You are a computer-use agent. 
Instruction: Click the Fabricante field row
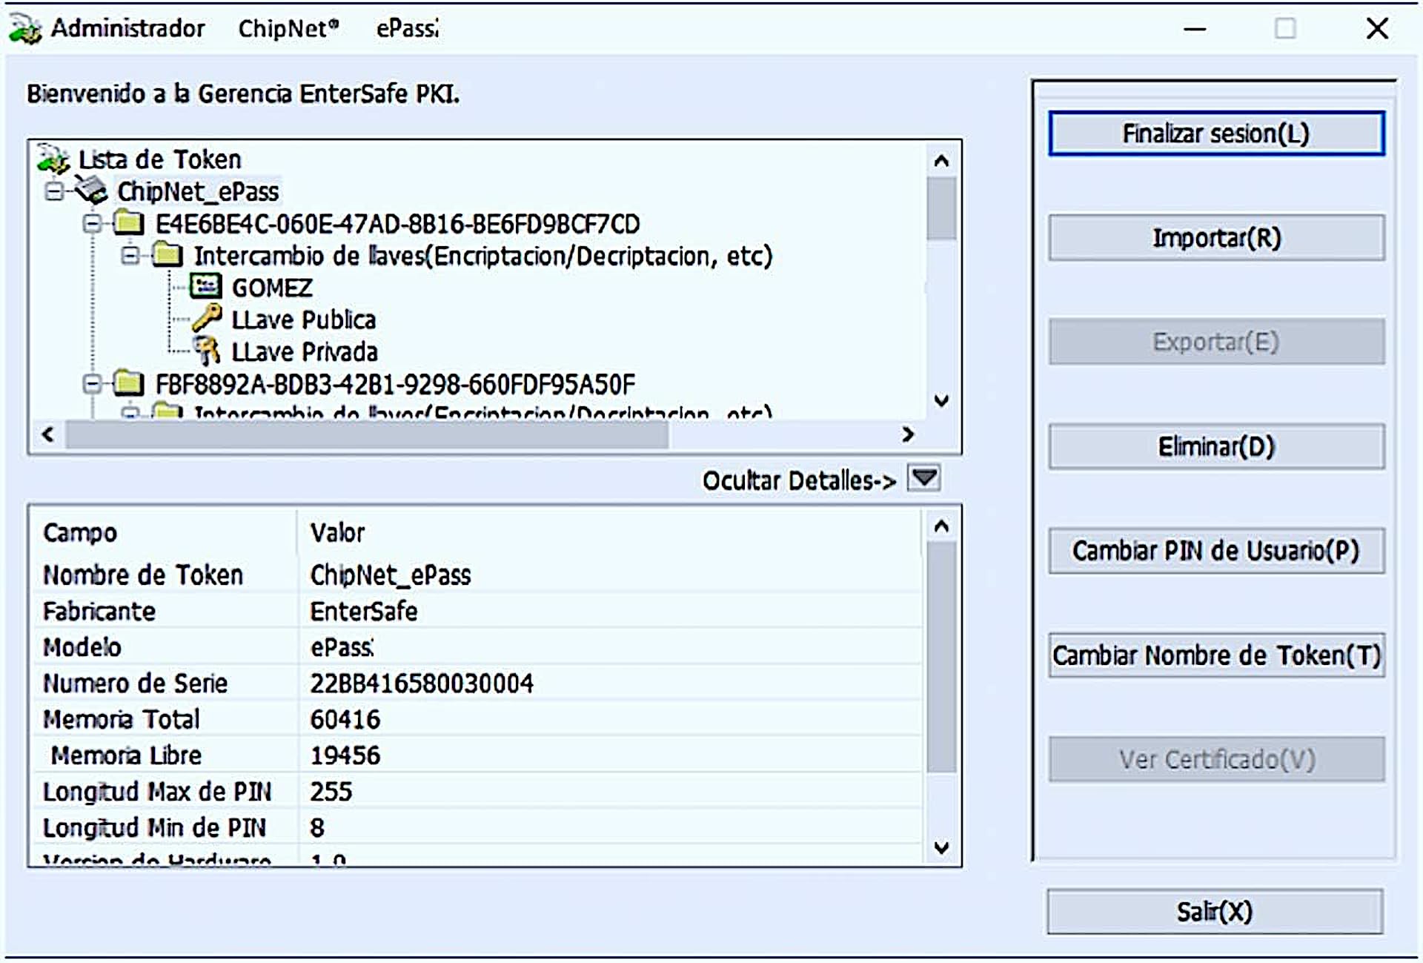click(x=478, y=612)
